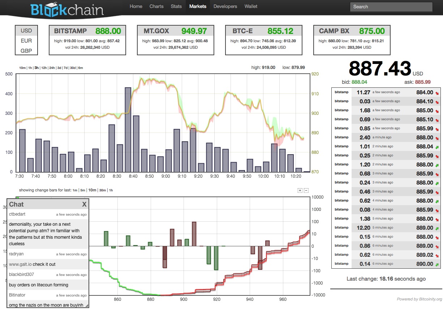Image resolution: width=443 pixels, height=316 pixels.
Task: Zoom out with the minus icon
Action: click(306, 190)
